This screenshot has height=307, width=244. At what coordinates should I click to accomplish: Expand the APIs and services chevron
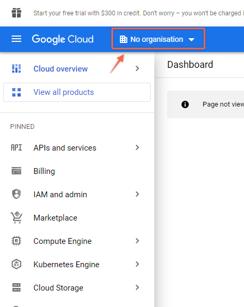pos(137,147)
